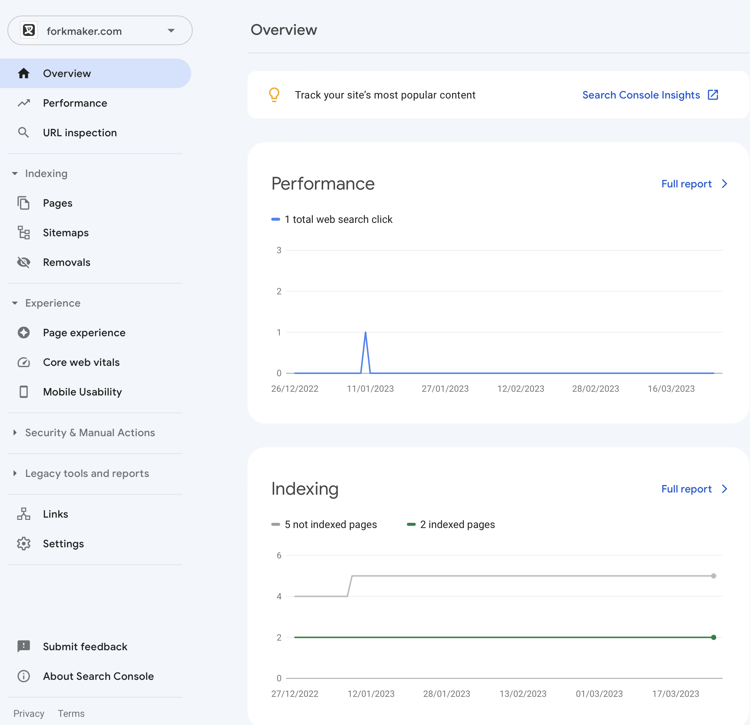Click the Submit feedback speech icon
This screenshot has height=725, width=750.
(24, 647)
